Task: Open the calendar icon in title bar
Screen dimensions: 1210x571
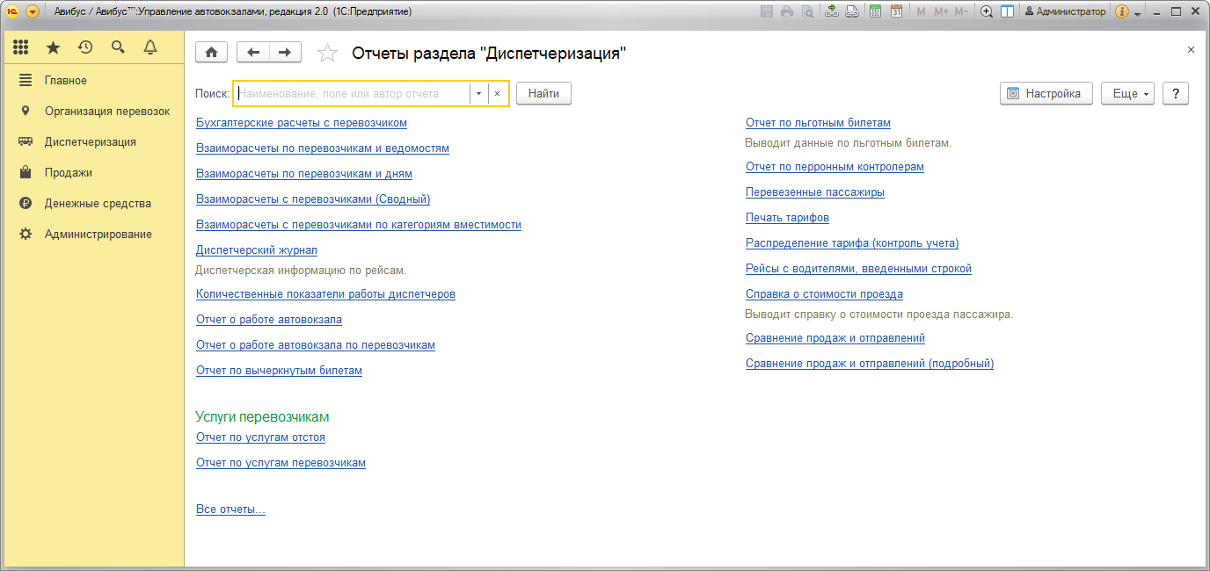Action: click(896, 11)
